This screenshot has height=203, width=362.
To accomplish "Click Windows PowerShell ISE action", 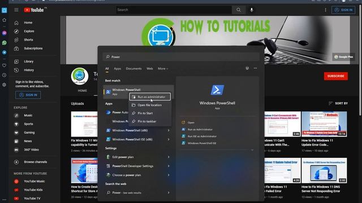I will click(202, 143).
